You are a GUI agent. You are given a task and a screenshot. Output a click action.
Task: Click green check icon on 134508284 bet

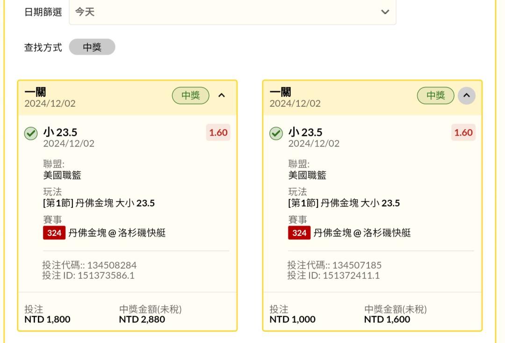[x=31, y=133]
